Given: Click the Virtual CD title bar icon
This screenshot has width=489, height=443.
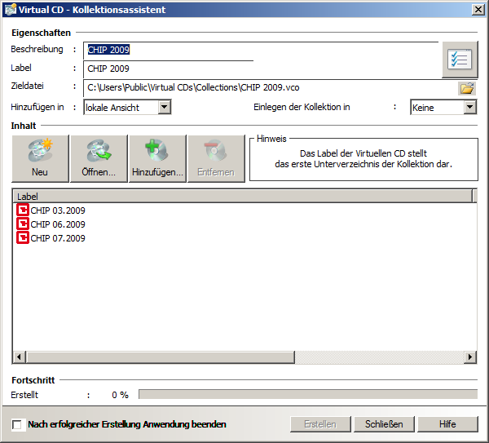Looking at the screenshot, I should click(x=11, y=9).
